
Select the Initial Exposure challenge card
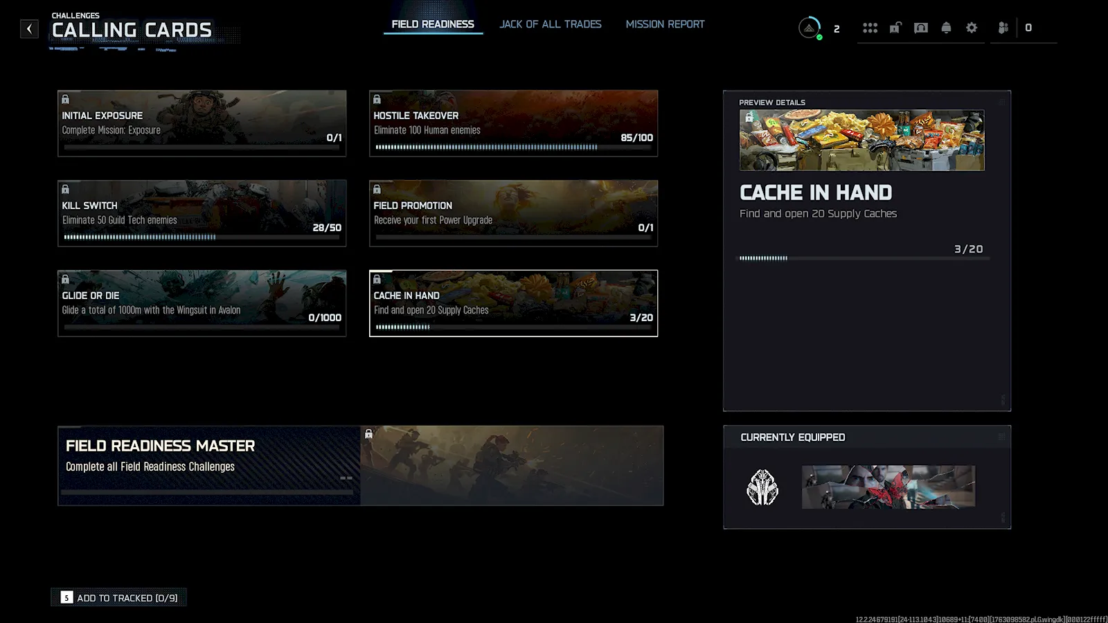(x=202, y=123)
